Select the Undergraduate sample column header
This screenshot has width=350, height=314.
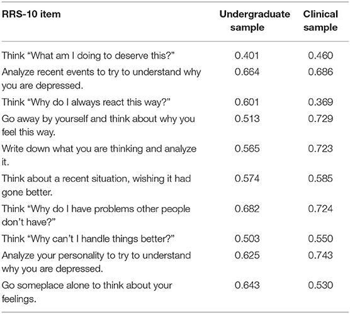(255, 21)
